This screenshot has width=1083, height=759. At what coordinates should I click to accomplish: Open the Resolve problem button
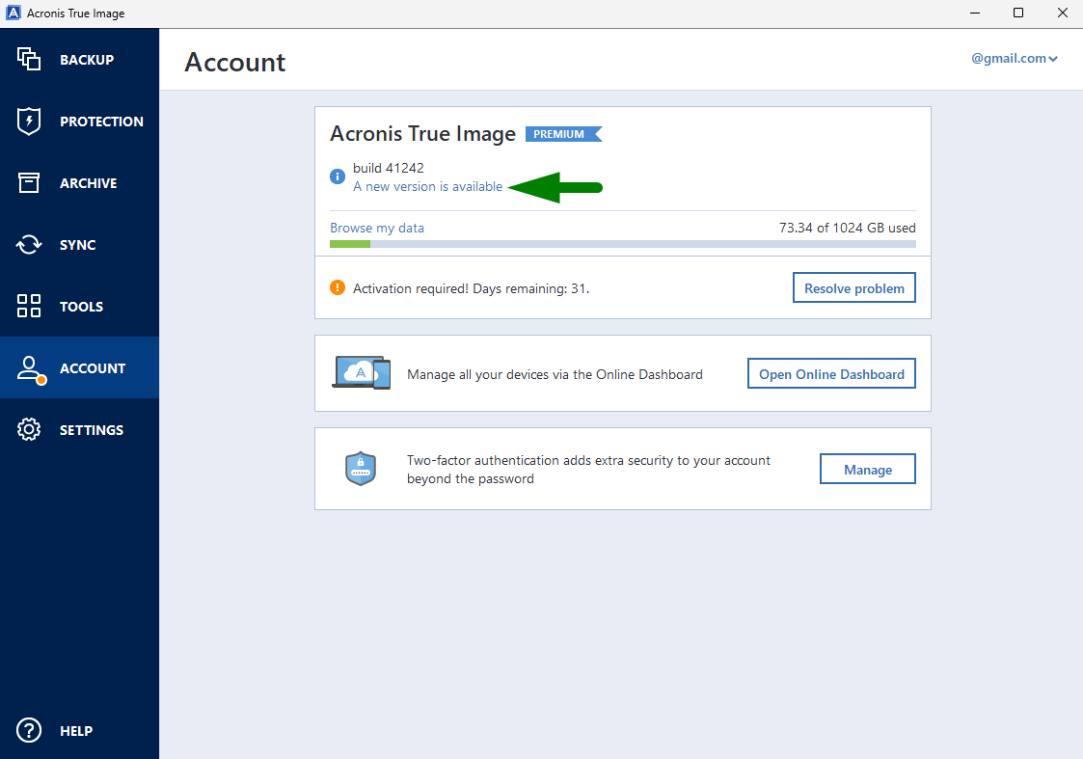coord(853,286)
